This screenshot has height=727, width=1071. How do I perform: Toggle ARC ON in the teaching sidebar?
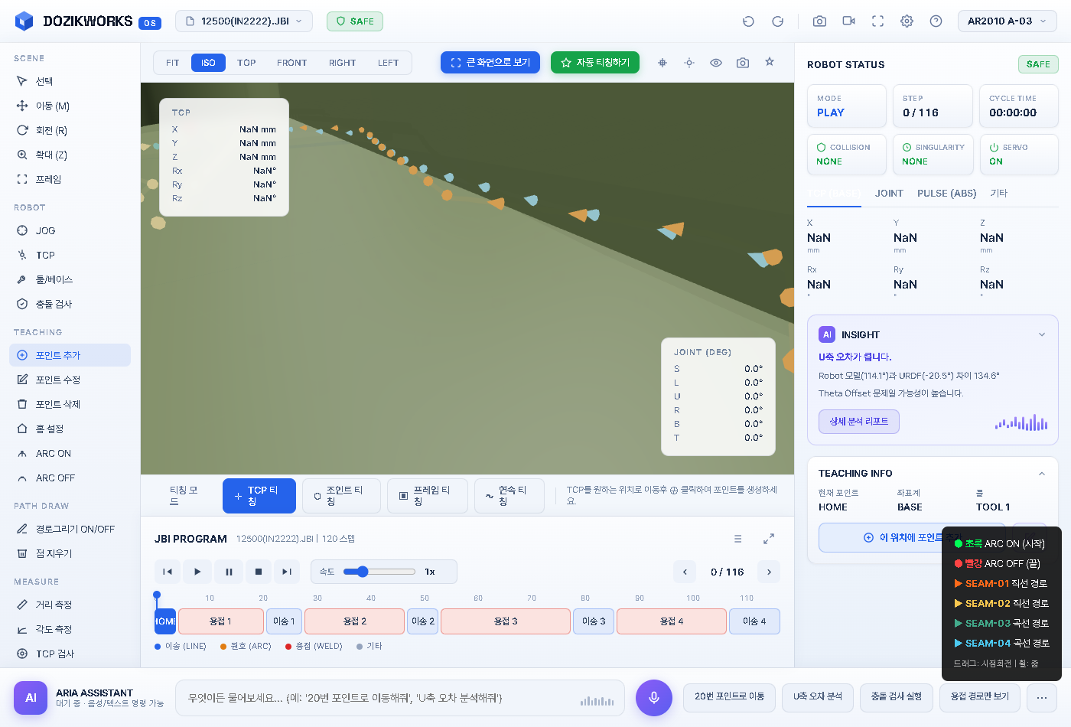[70, 453]
